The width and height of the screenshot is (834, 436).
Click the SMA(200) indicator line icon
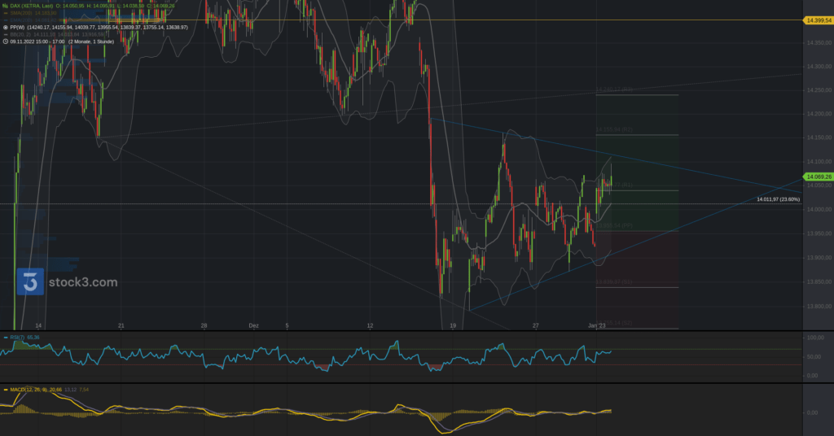pos(6,13)
